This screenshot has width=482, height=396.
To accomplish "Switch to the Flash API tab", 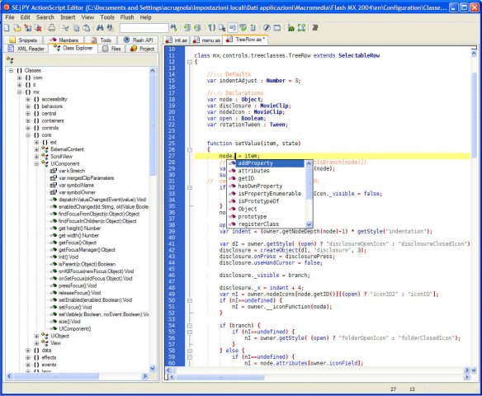I will (138, 40).
